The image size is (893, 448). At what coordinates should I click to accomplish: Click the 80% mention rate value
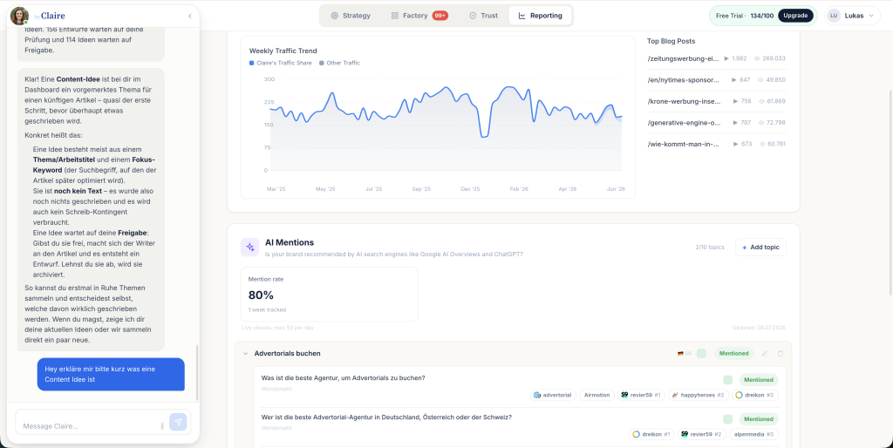pyautogui.click(x=261, y=295)
